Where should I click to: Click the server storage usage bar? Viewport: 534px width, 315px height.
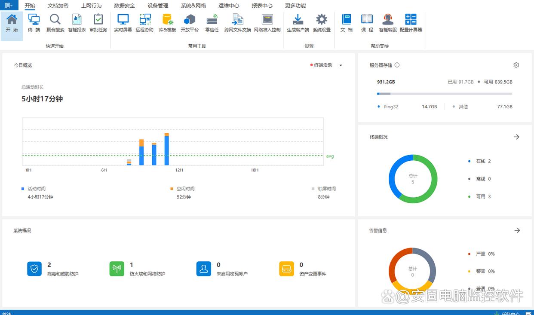444,94
